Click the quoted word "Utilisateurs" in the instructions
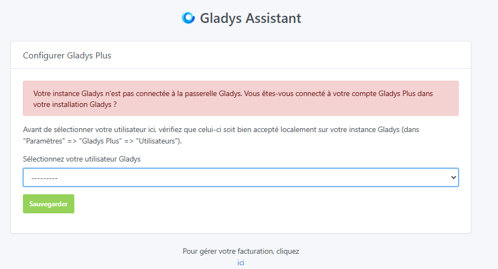Screen dimensions: 498x269 (x=157, y=141)
